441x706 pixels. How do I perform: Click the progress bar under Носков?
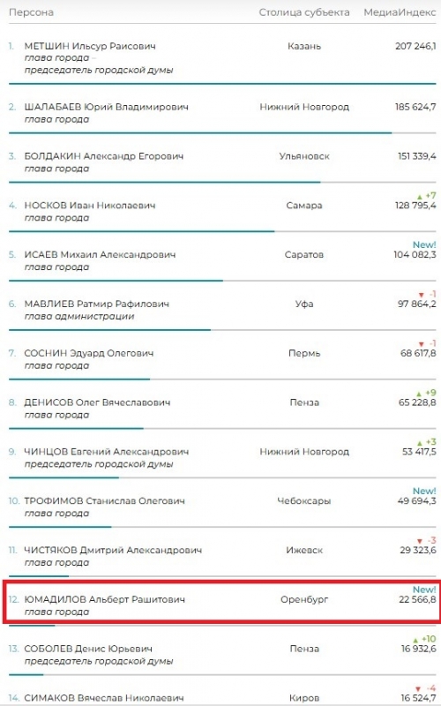click(x=141, y=231)
